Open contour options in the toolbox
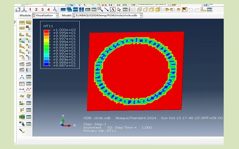 point(29,41)
